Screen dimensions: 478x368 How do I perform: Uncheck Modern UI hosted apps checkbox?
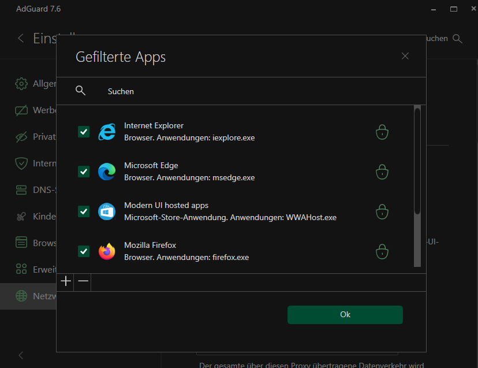[x=84, y=211]
